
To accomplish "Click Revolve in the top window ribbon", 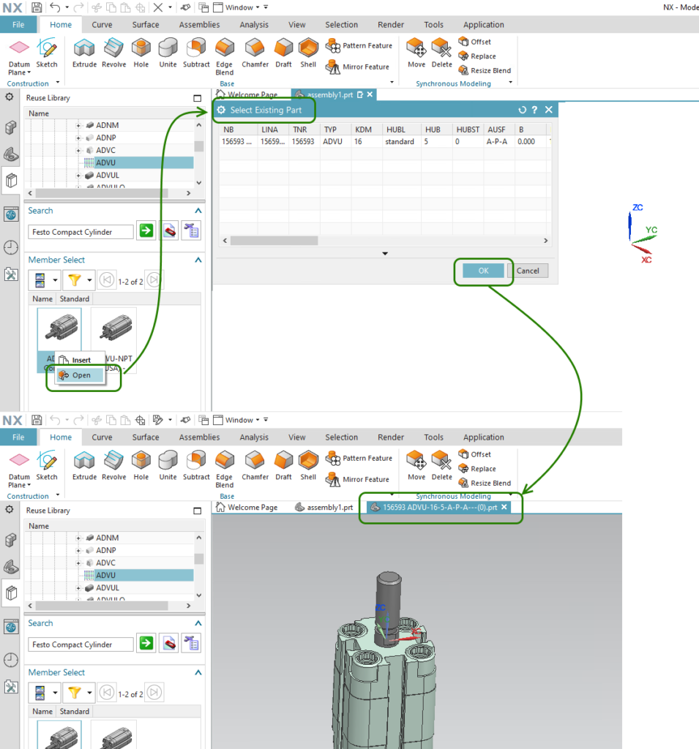I will click(113, 53).
